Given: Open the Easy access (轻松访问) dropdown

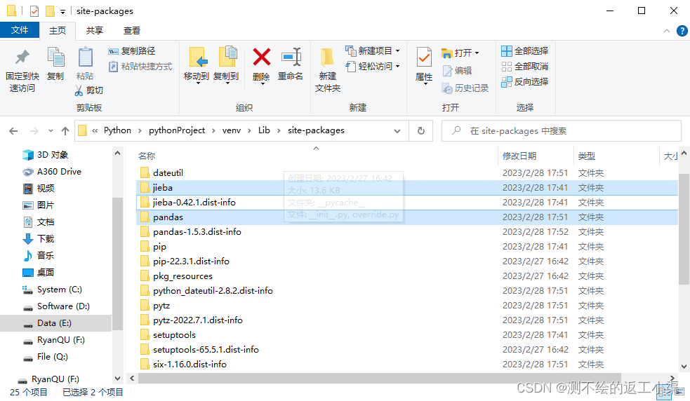Looking at the screenshot, I should coord(373,67).
